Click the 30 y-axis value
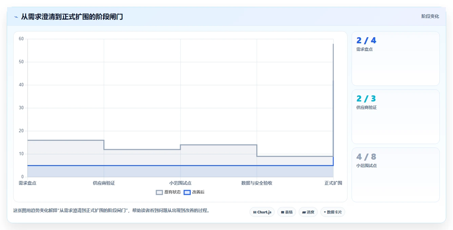453x230 pixels. pos(21,108)
